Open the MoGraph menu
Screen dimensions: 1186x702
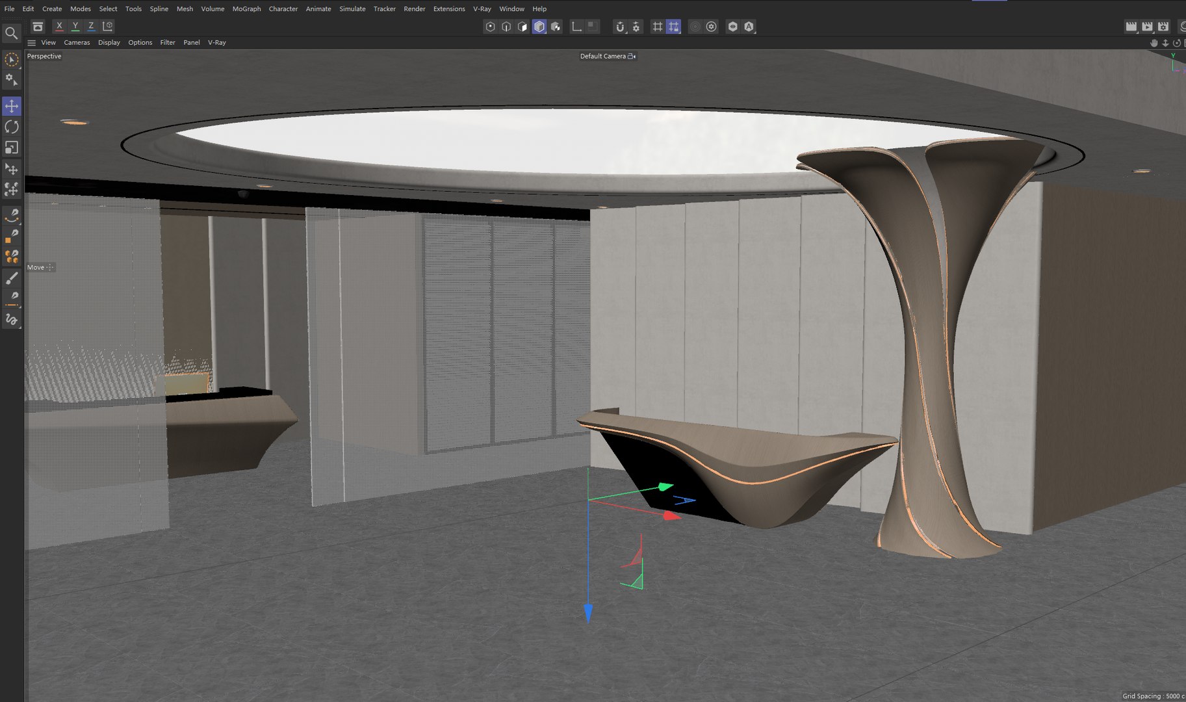[x=247, y=9]
